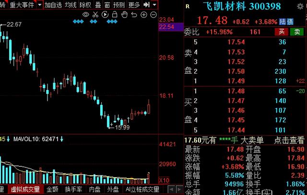This screenshot has width=307, height=195.
Task: Switch to the 外盘 tab
Action: coord(113,189)
